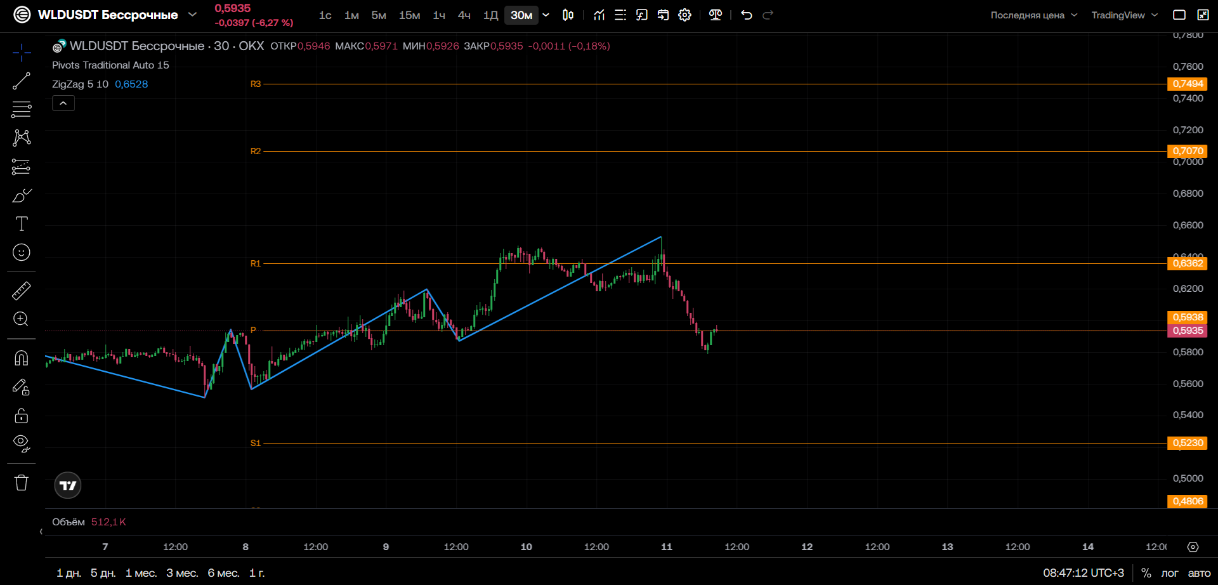The width and height of the screenshot is (1218, 585).
Task: Remove drawings with trash icon
Action: 22,483
